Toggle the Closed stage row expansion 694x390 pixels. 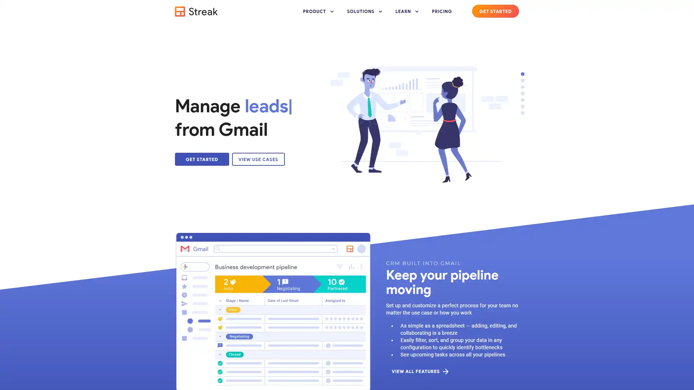tap(220, 354)
